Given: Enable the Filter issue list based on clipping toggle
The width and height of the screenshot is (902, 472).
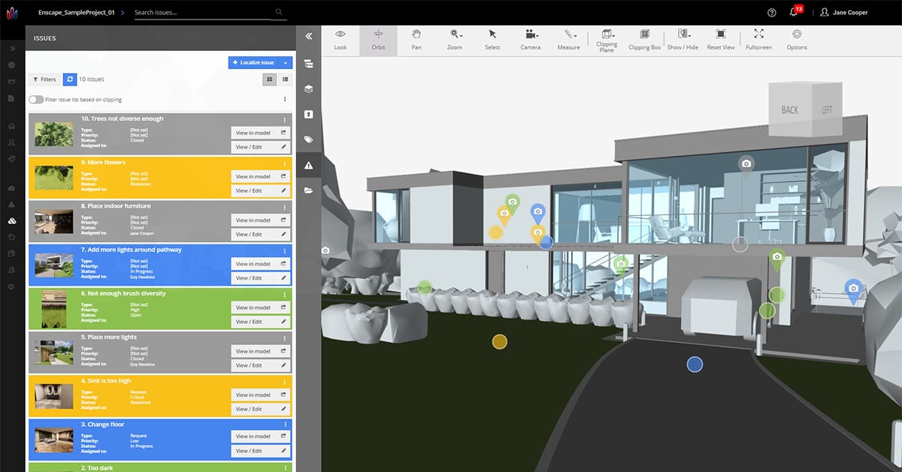Looking at the screenshot, I should tap(35, 98).
